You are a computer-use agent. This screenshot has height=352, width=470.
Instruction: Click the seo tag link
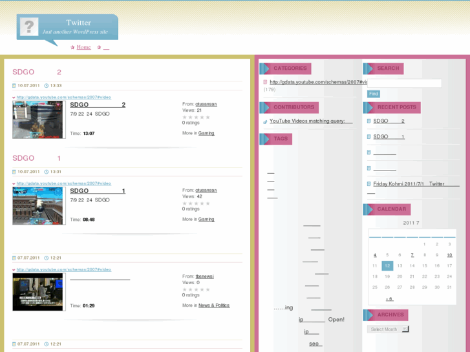click(315, 344)
